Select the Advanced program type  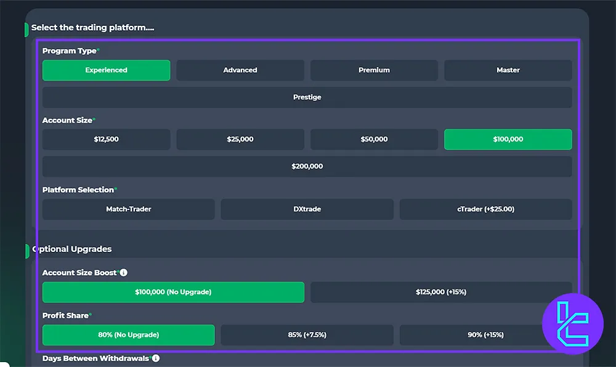coord(240,70)
